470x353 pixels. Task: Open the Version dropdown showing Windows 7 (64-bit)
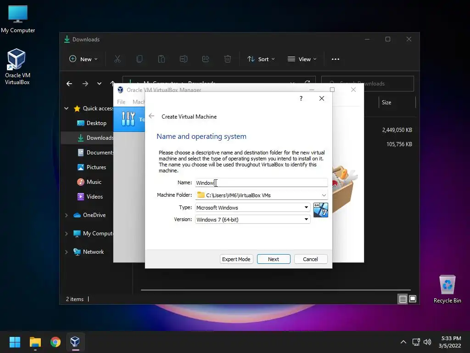(x=253, y=219)
